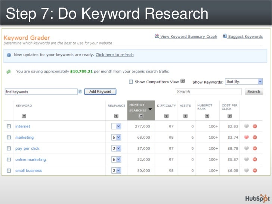Click here to refresh link
The image size is (272, 204).
[x=114, y=55]
